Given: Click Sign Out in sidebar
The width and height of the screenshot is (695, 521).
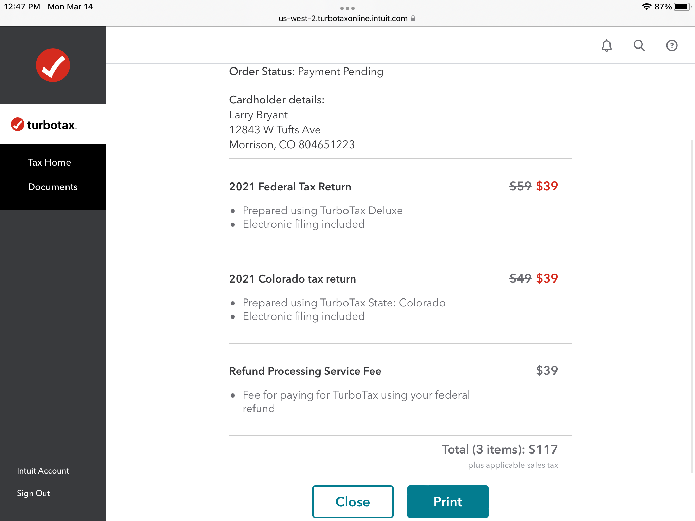Looking at the screenshot, I should click(x=34, y=493).
